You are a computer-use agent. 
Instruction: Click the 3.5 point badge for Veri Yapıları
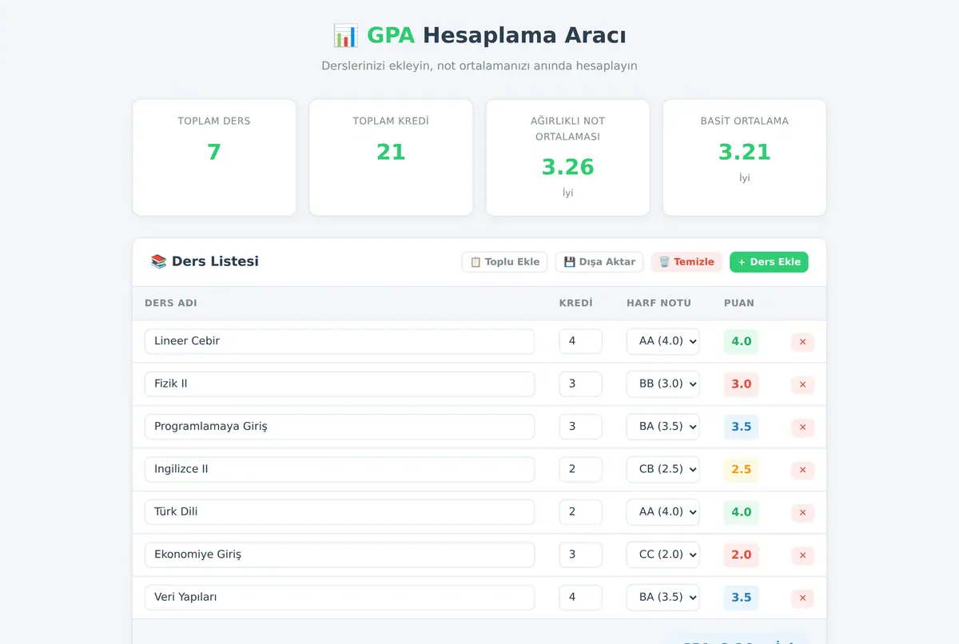pyautogui.click(x=742, y=597)
